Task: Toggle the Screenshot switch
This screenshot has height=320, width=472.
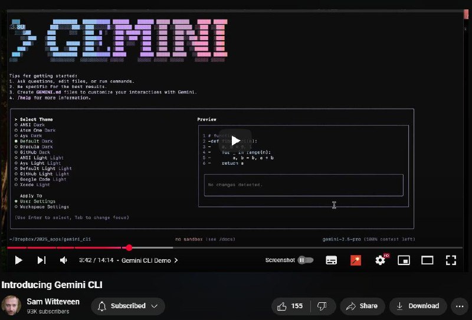Action: 305,260
